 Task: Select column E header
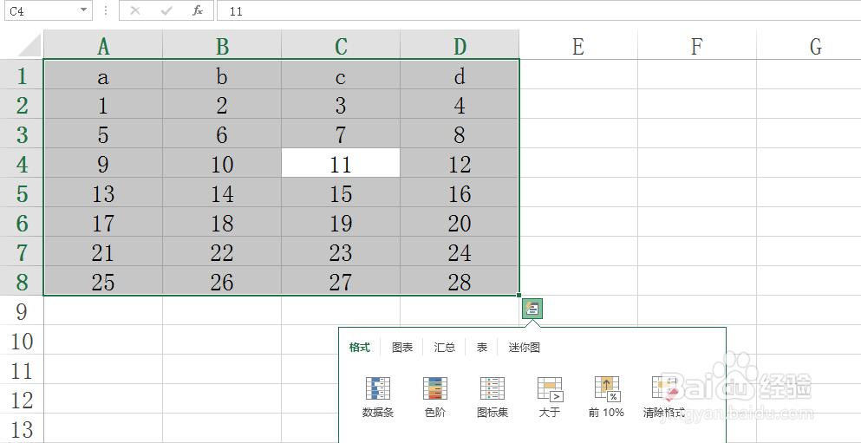click(578, 44)
